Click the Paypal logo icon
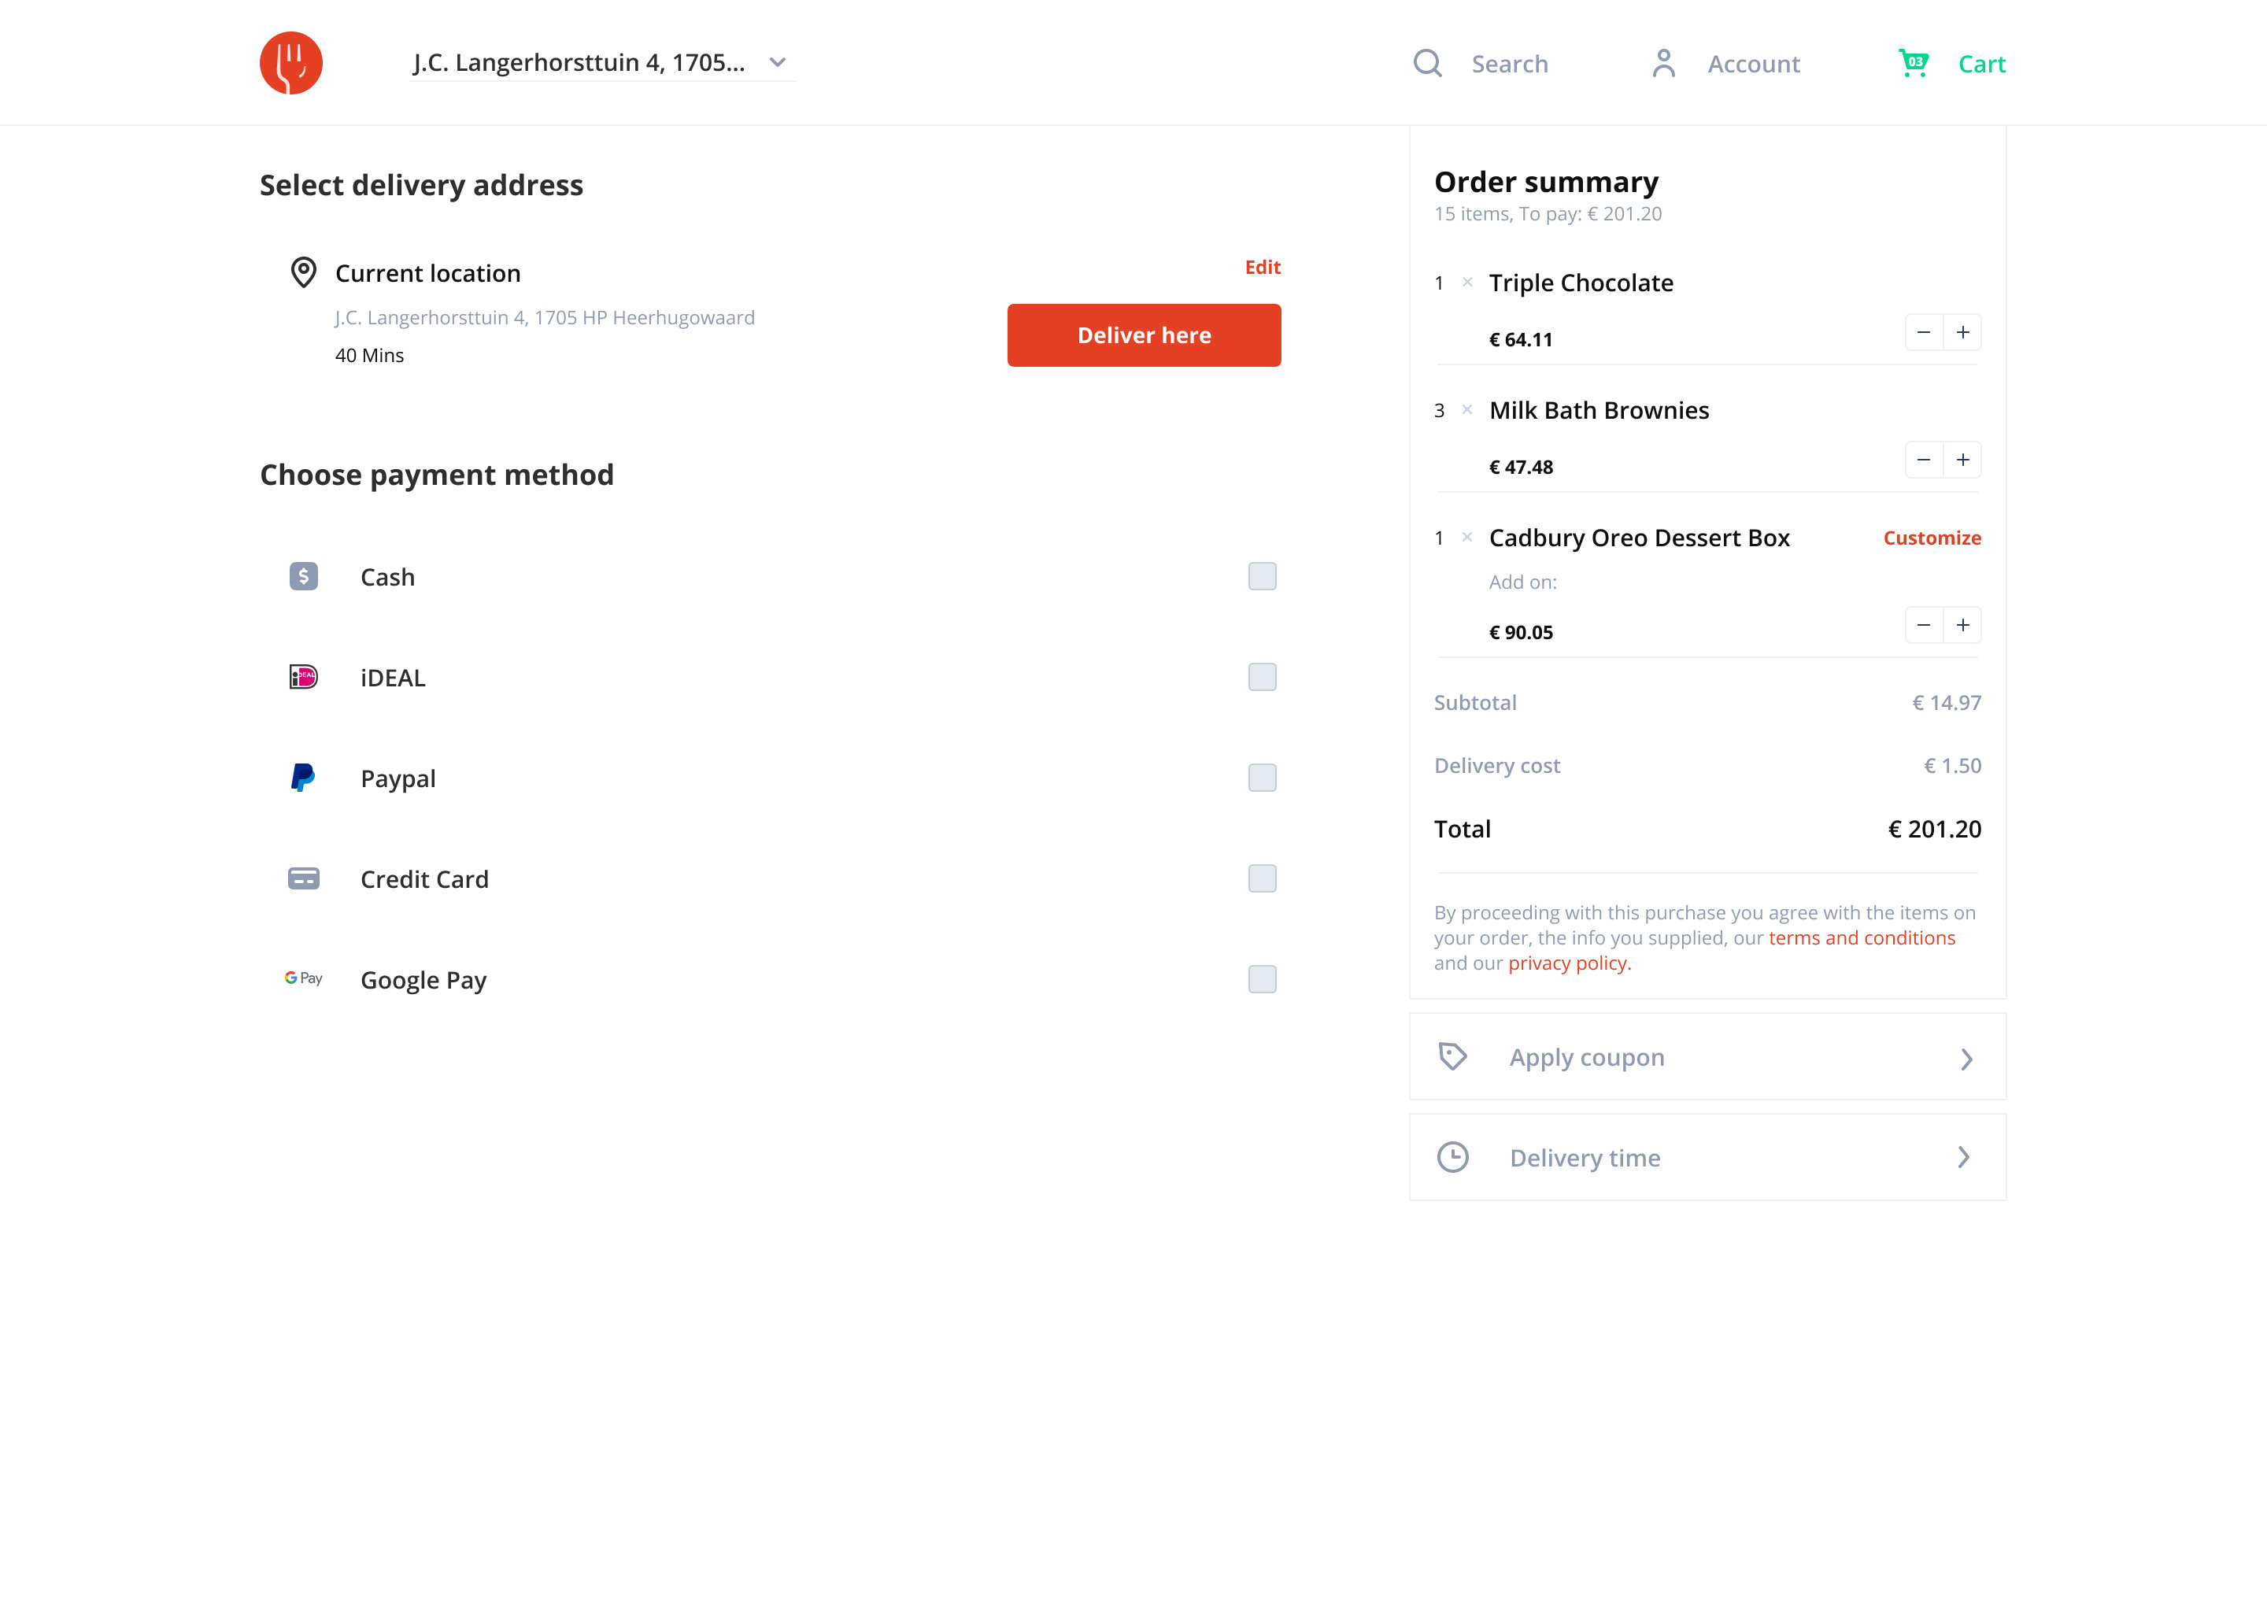2267x1612 pixels. pyautogui.click(x=304, y=777)
